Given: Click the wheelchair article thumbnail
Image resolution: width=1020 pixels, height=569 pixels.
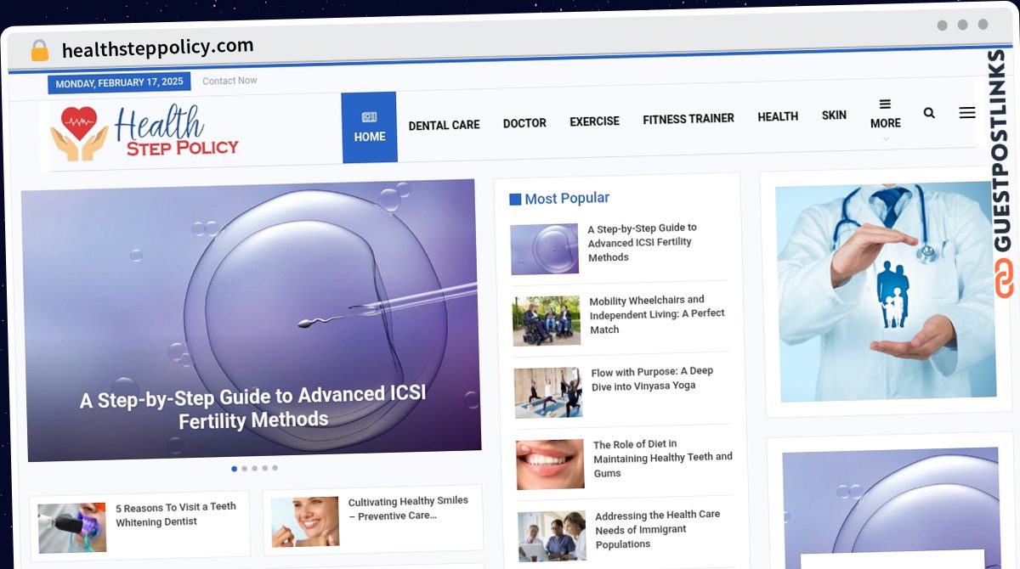Looking at the screenshot, I should [547, 320].
